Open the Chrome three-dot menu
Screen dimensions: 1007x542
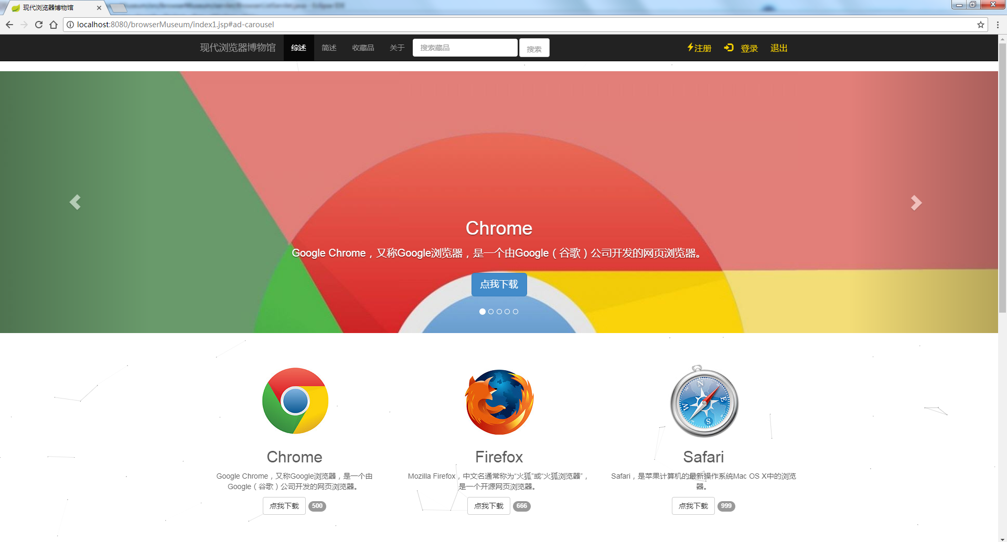[x=998, y=25]
